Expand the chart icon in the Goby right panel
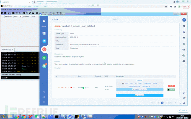Viewport: 191px width, 119px height. [x=184, y=55]
